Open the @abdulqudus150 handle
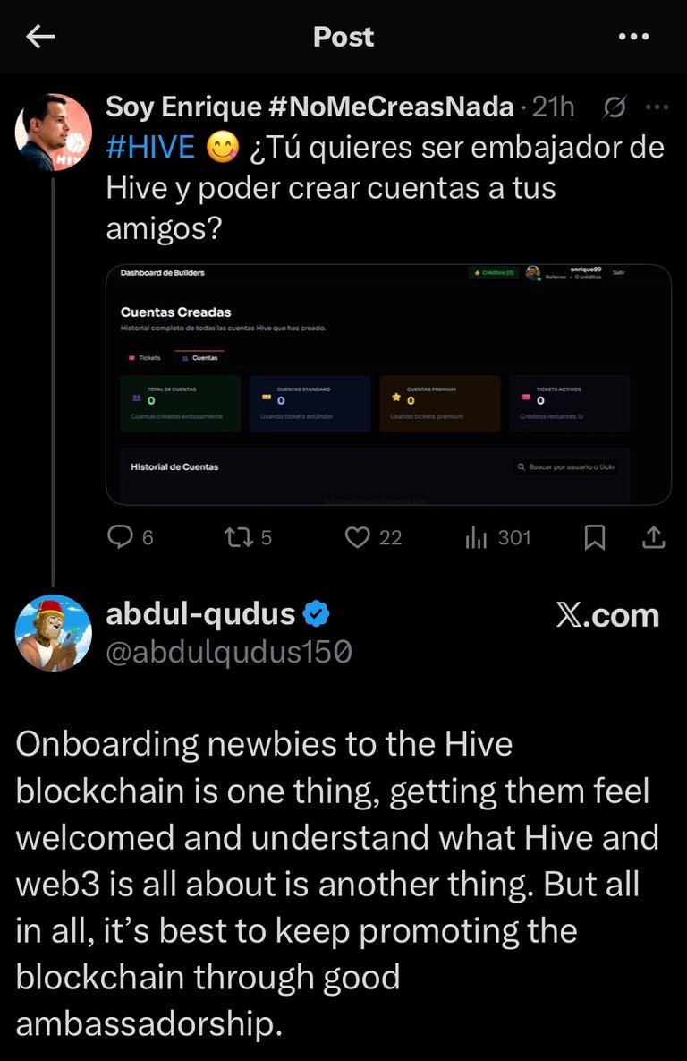Image resolution: width=687 pixels, height=1061 pixels. [229, 653]
